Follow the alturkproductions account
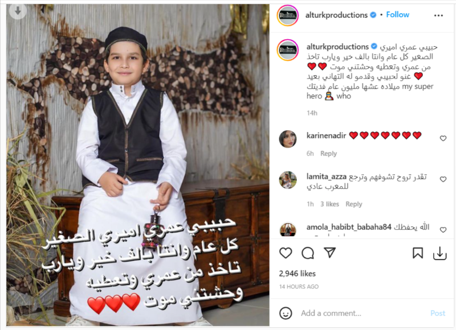Screen dimensions: 456x330 click(397, 15)
